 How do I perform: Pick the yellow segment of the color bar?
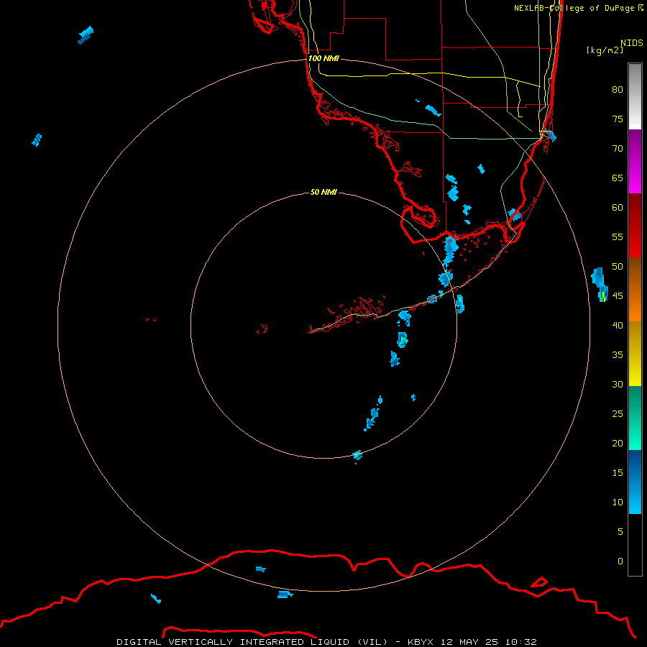point(635,354)
